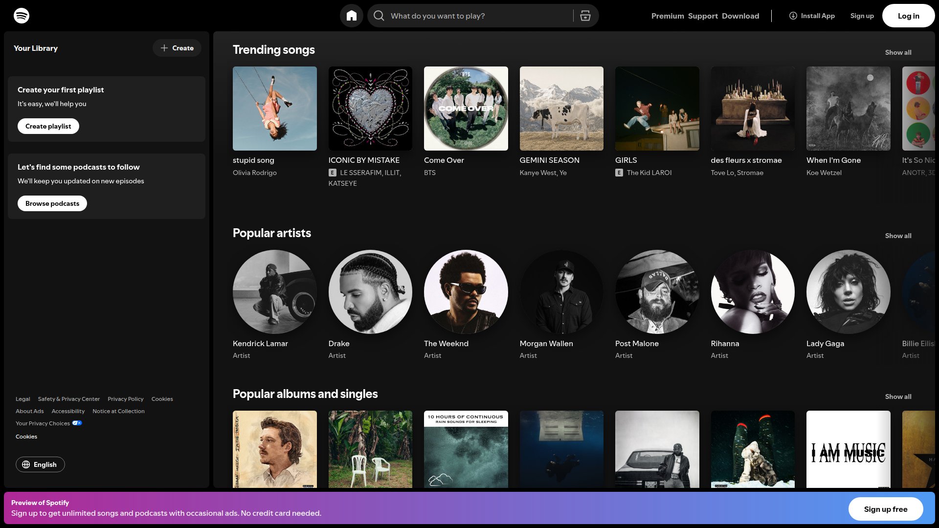Click the globe icon on English button
Viewport: 939px width, 528px height.
pyautogui.click(x=26, y=464)
